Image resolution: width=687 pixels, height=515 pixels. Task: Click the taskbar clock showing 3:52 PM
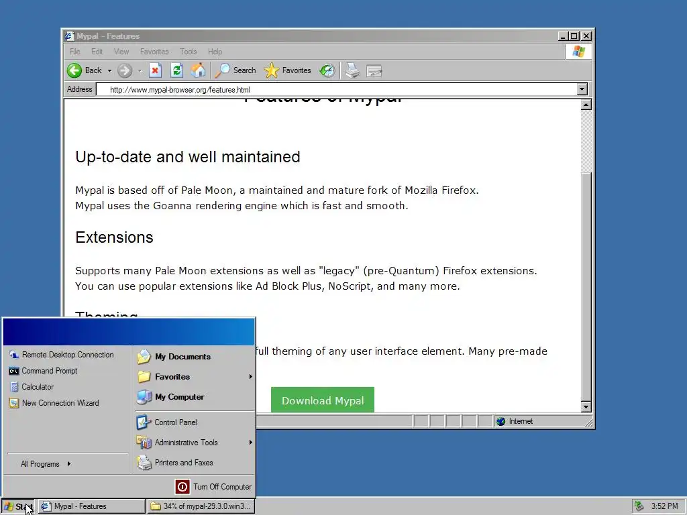(664, 506)
